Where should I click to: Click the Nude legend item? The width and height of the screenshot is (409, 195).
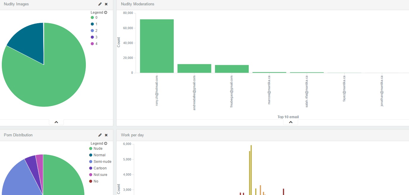click(98, 149)
